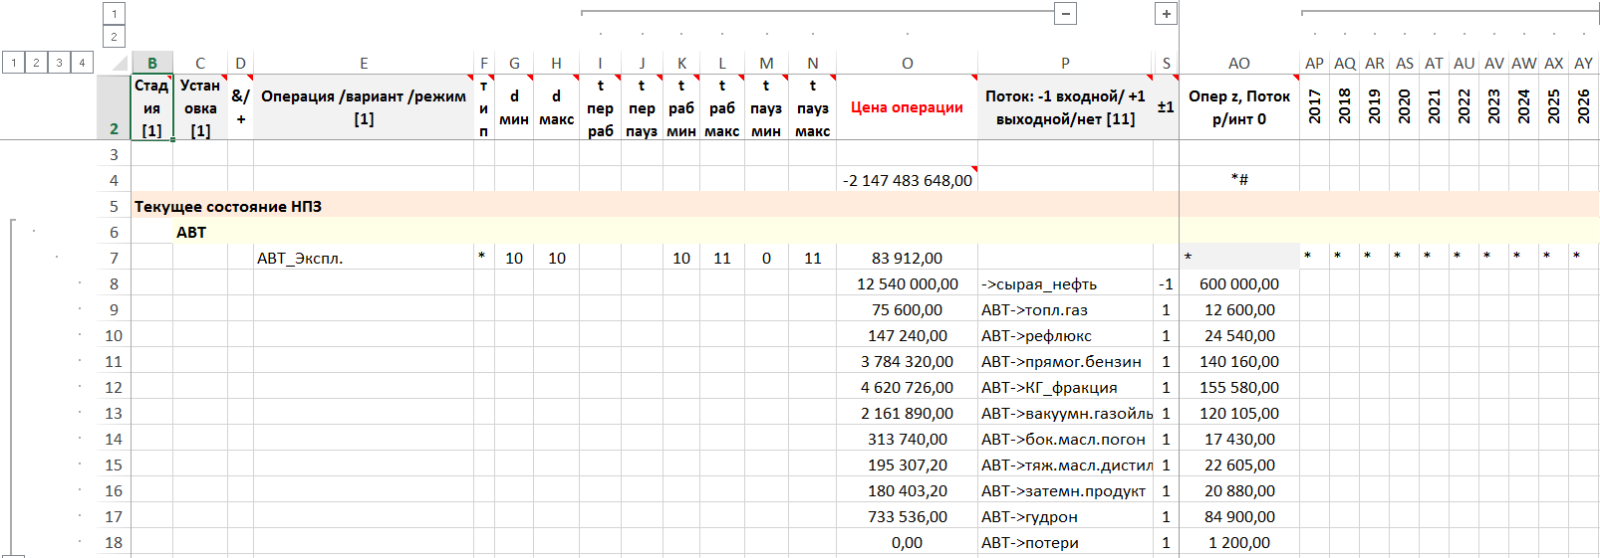Click the 2017 year header cell
The height and width of the screenshot is (558, 1600).
[x=1314, y=107]
